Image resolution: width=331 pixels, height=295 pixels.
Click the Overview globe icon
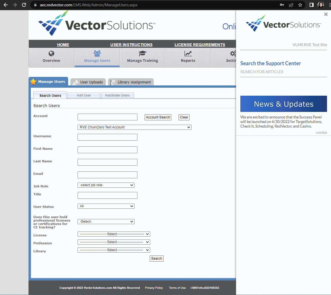click(51, 53)
